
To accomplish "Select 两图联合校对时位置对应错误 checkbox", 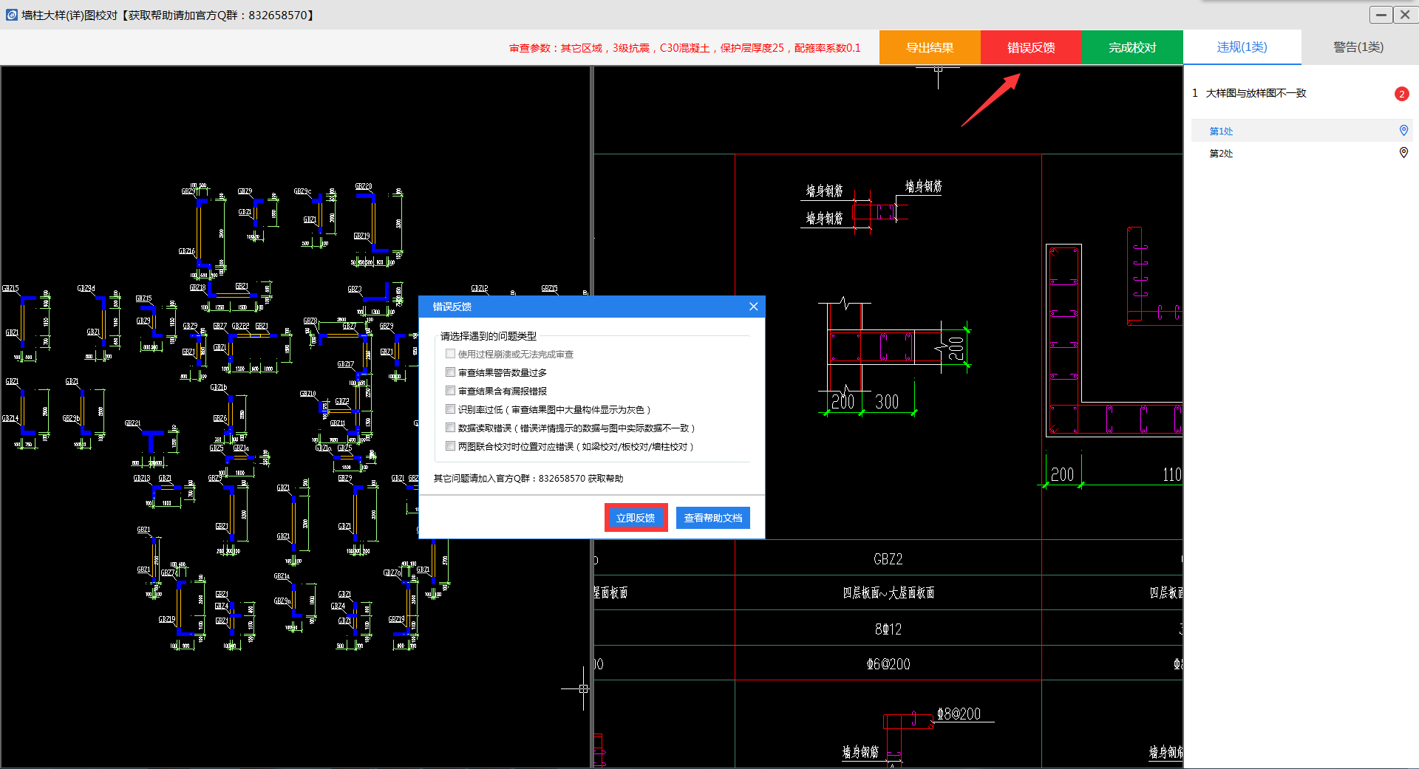I will [450, 446].
